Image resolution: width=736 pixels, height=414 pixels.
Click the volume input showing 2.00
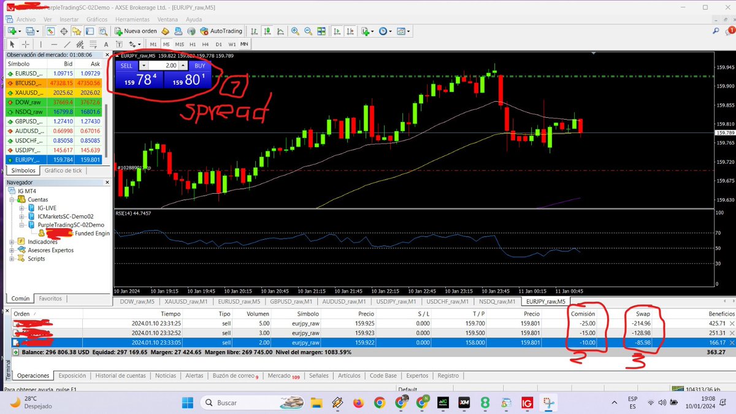163,66
